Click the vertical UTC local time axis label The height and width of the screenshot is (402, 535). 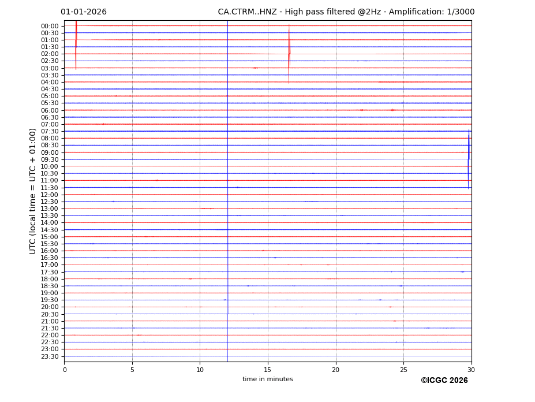[33, 191]
